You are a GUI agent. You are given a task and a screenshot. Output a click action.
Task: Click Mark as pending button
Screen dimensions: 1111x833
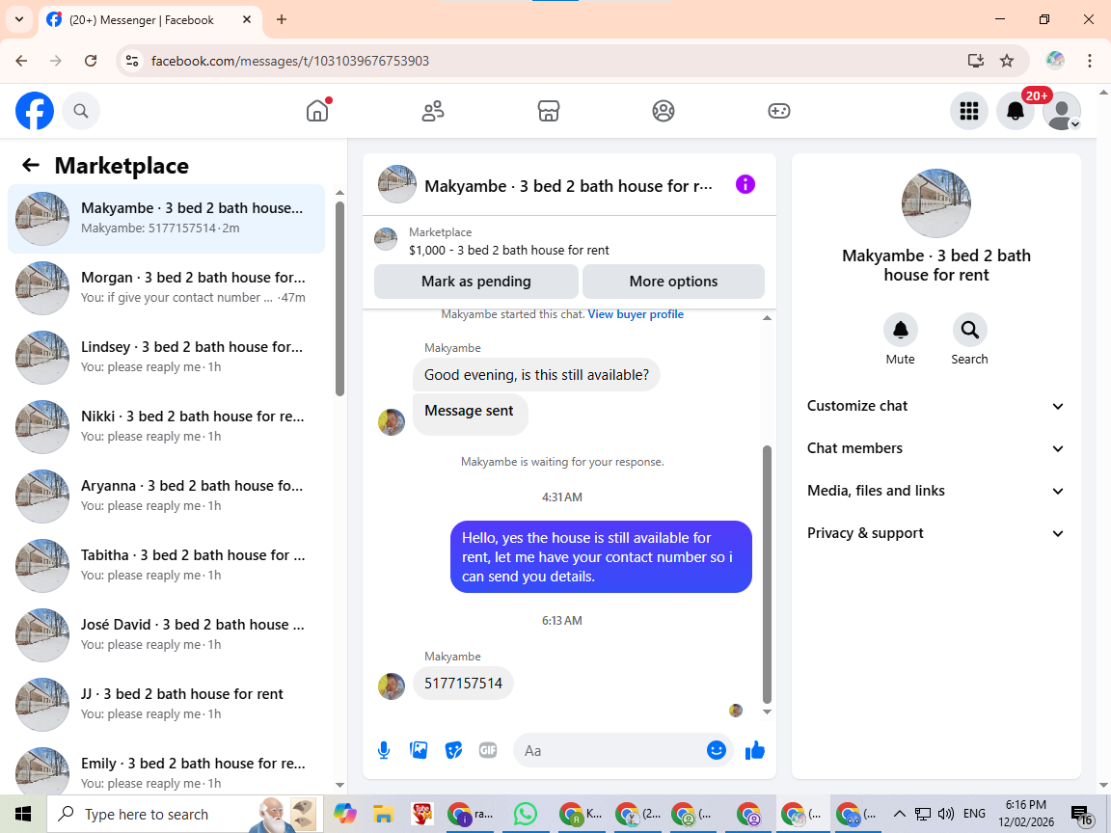point(476,282)
